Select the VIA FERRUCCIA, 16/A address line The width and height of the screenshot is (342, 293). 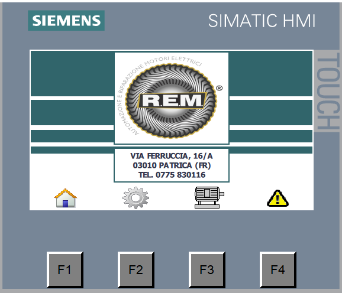172,156
